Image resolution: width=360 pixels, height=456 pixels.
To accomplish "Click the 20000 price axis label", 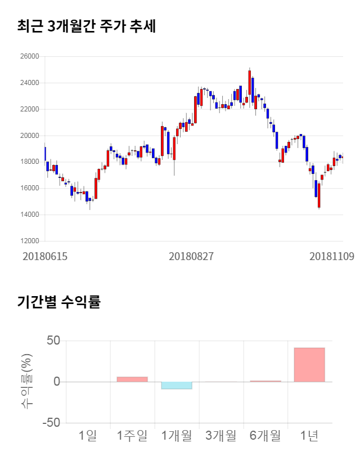I will (x=29, y=136).
